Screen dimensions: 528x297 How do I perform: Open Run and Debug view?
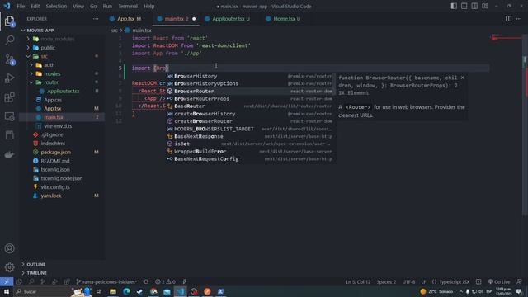(x=9, y=78)
